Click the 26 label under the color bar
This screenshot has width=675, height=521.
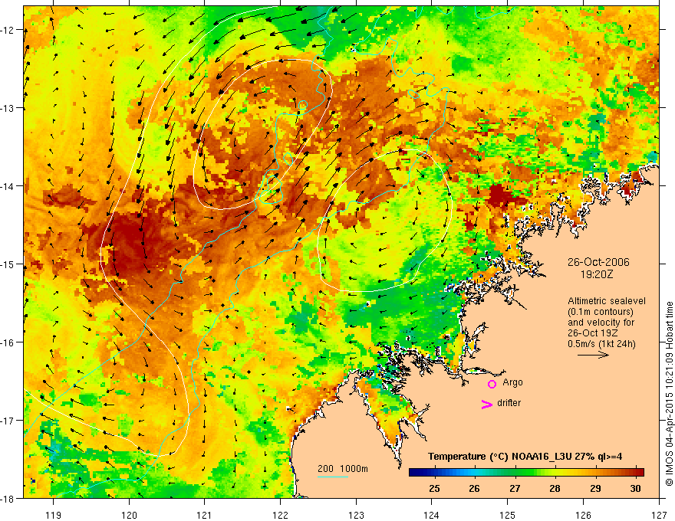474,488
